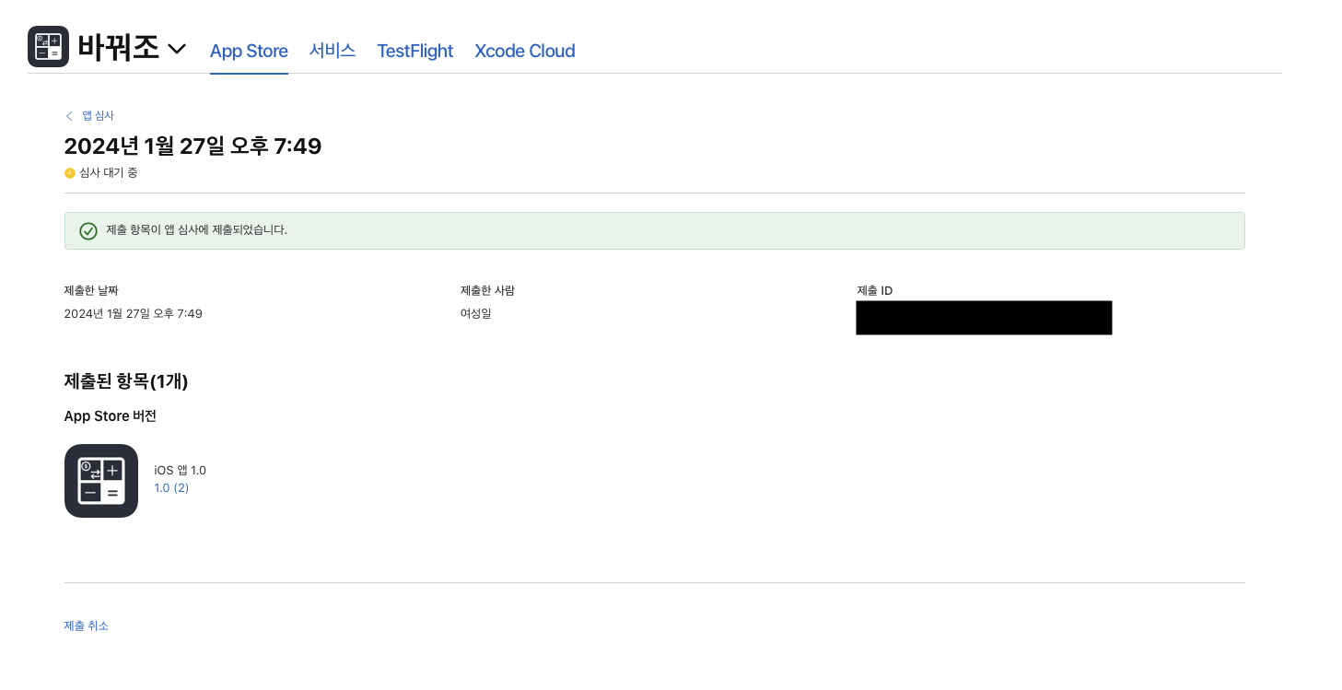The width and height of the screenshot is (1342, 690).
Task: Open the 서비스 tab
Action: coord(333,51)
